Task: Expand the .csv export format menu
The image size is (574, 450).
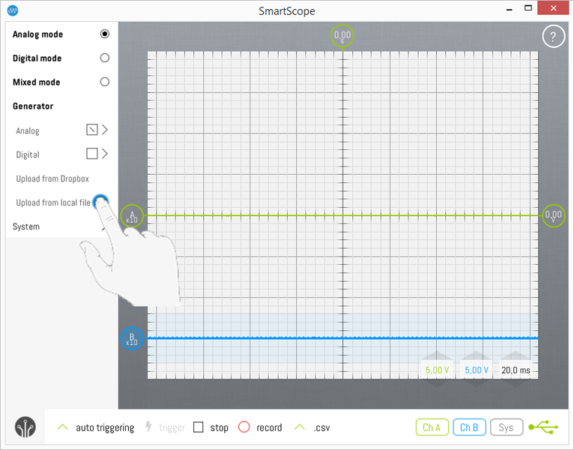Action: point(300,427)
